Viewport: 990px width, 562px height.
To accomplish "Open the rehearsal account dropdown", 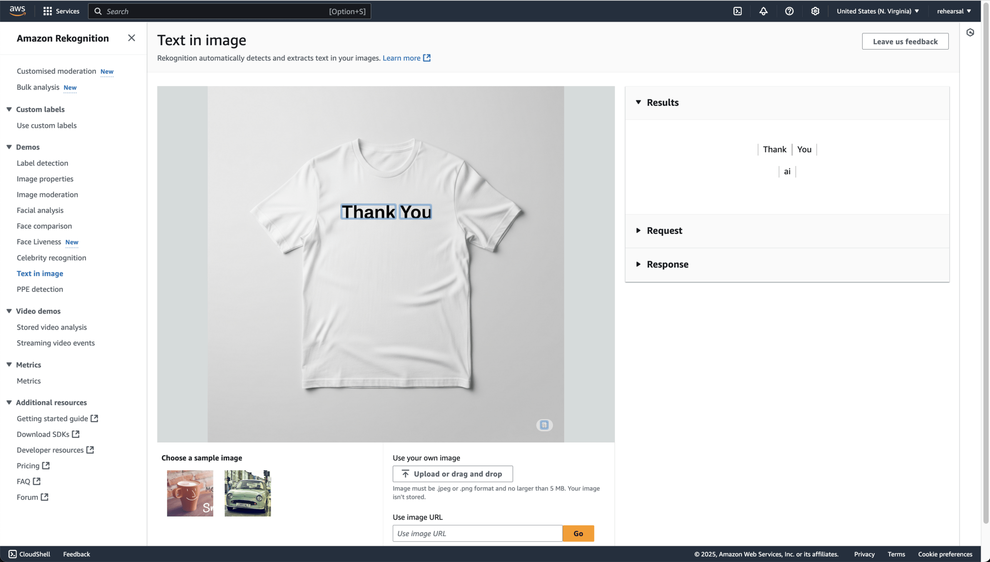I will (954, 11).
